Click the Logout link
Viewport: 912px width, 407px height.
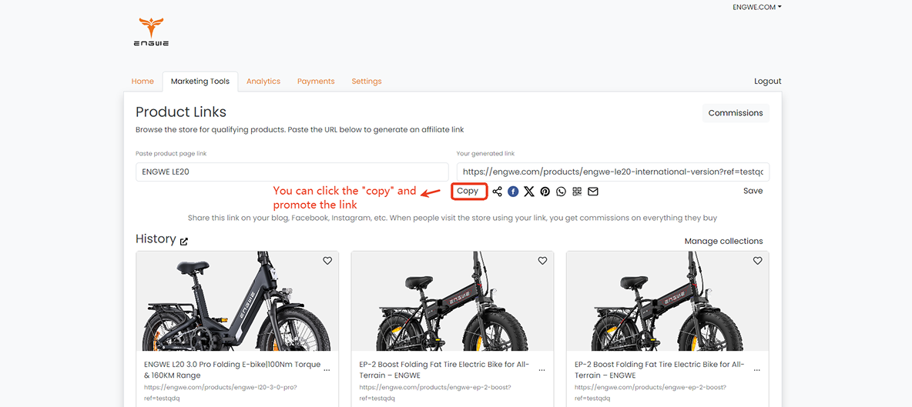tap(768, 82)
